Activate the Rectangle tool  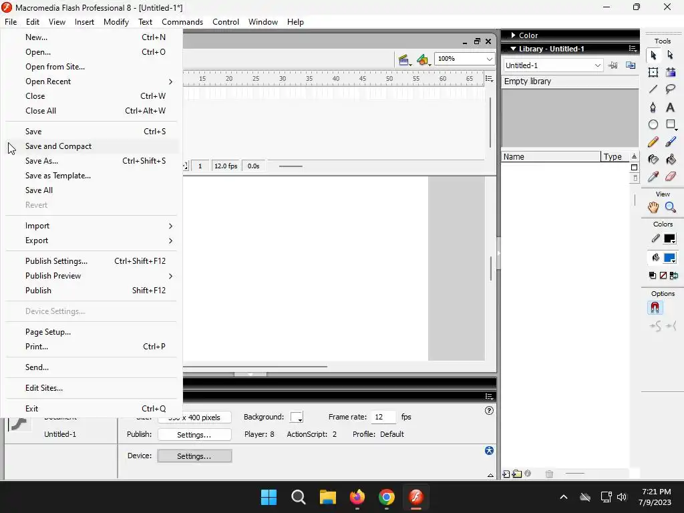pos(671,124)
